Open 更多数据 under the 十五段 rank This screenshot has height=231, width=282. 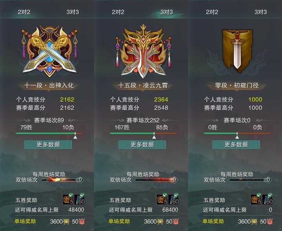142,145
